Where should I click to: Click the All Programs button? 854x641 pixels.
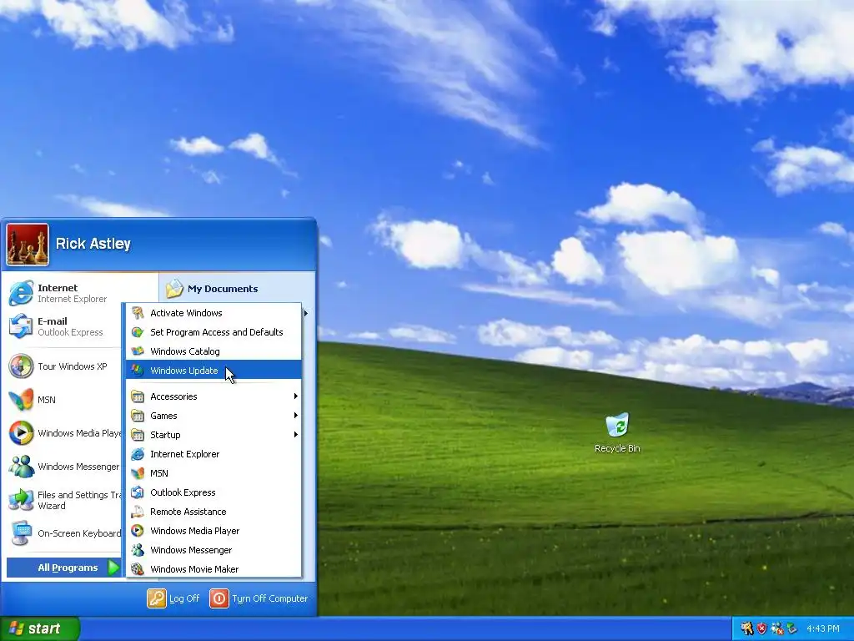click(63, 568)
